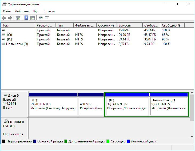Click the checklist settings toolbar icon

tap(47, 18)
